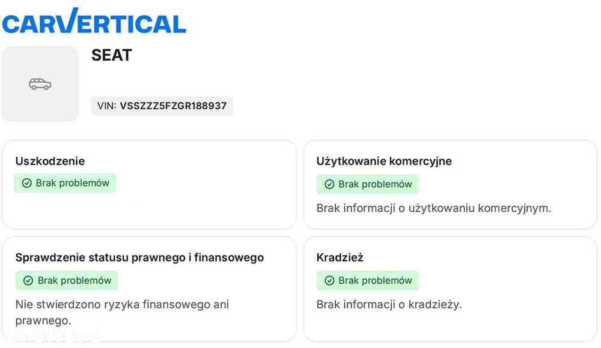Click the text Brak informacji o użytkowaniu komercyjnym

coord(433,208)
